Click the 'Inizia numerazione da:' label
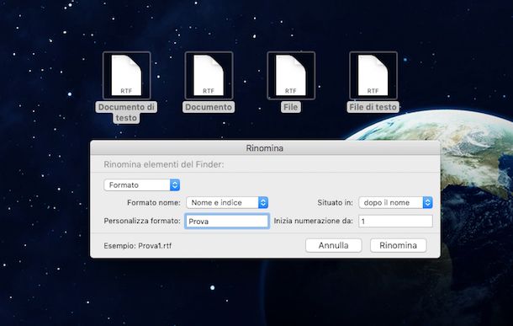 314,221
